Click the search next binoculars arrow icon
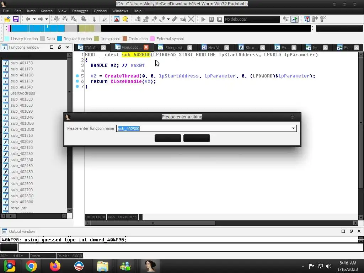364x273 pixels. (84, 19)
